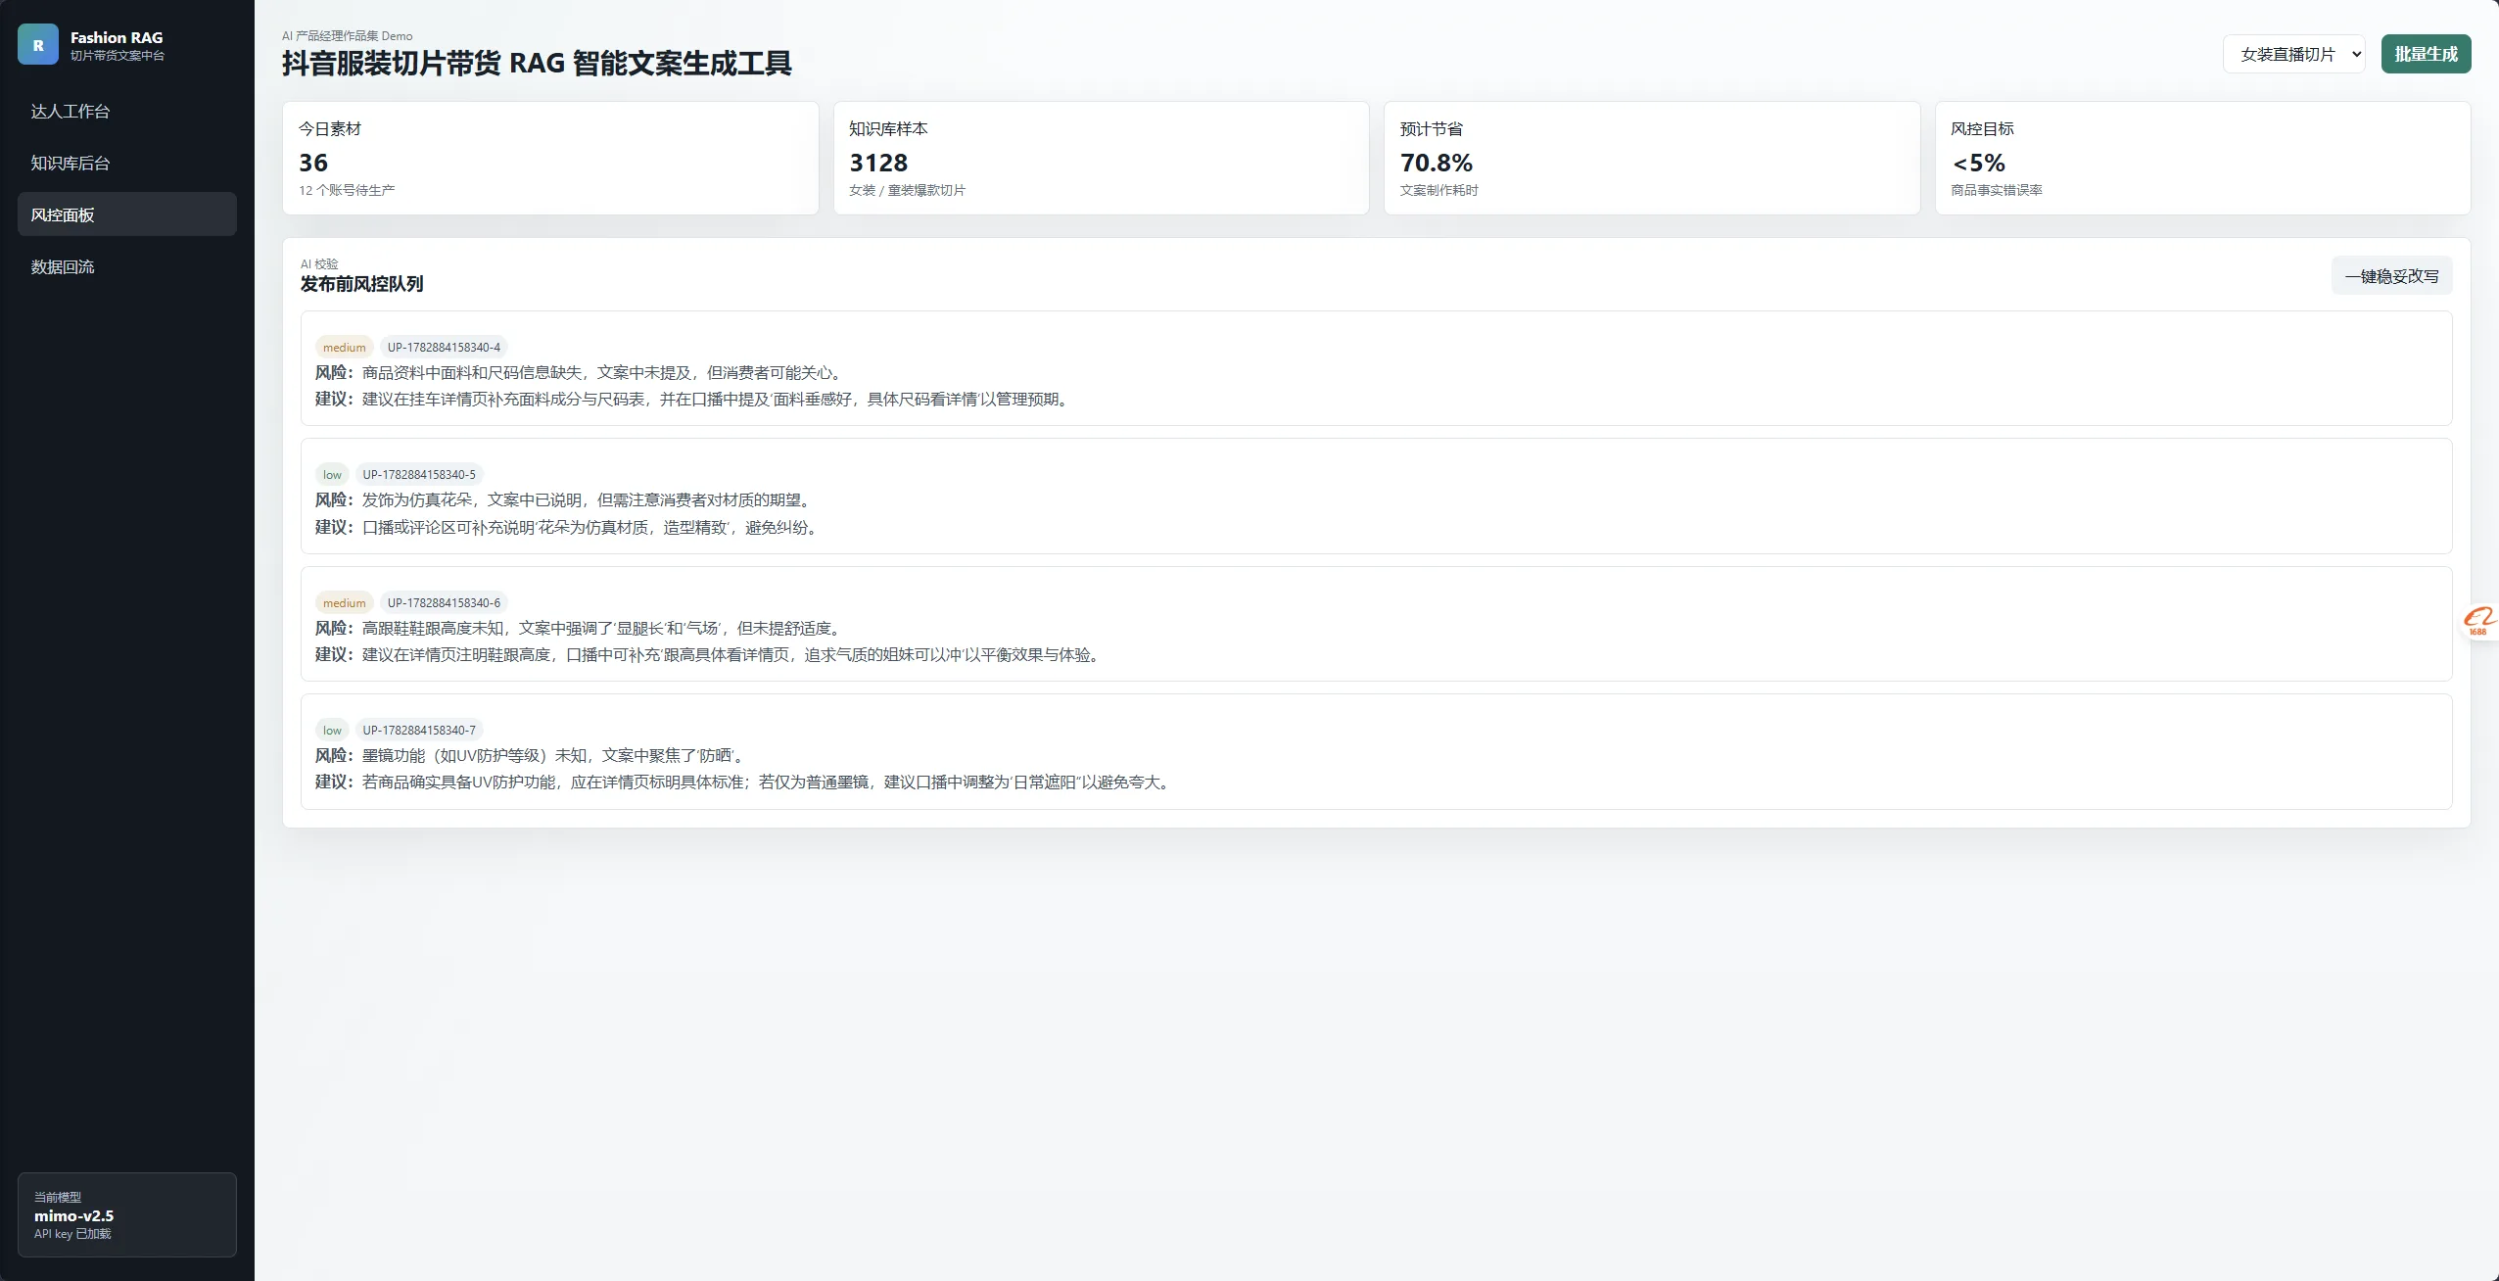Click the AI 产品经理作品集 Demo label
This screenshot has height=1281, width=2499.
(x=348, y=36)
